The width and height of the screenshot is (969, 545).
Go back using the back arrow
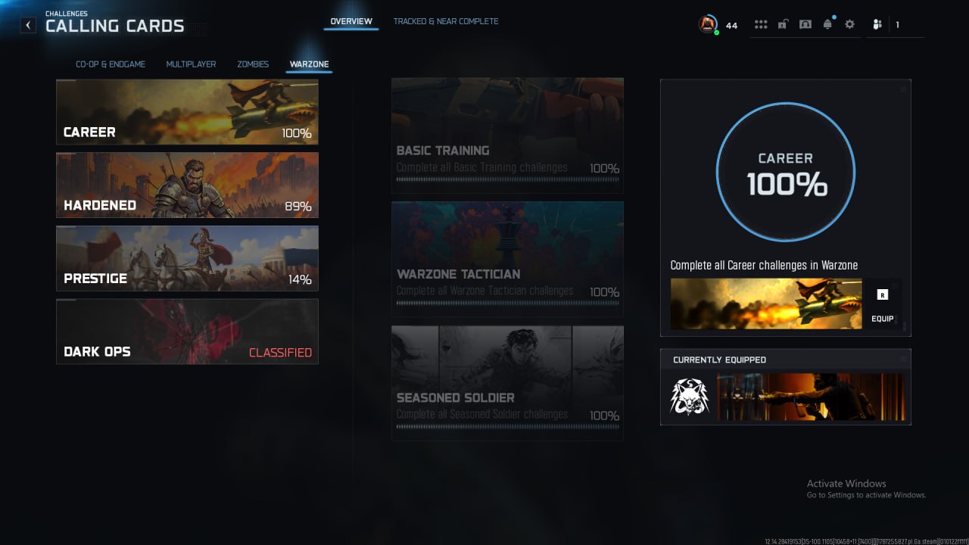28,25
